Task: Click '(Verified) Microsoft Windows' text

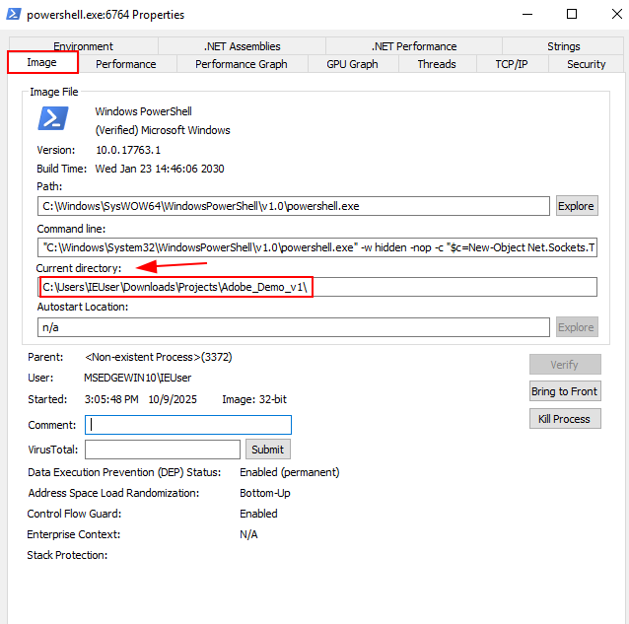Action: [x=163, y=130]
